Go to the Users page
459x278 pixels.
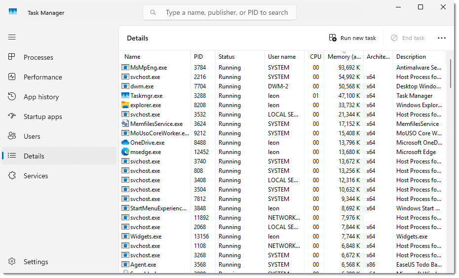pos(32,136)
